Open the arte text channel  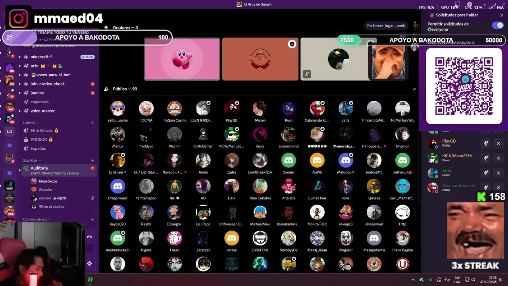pos(59,66)
